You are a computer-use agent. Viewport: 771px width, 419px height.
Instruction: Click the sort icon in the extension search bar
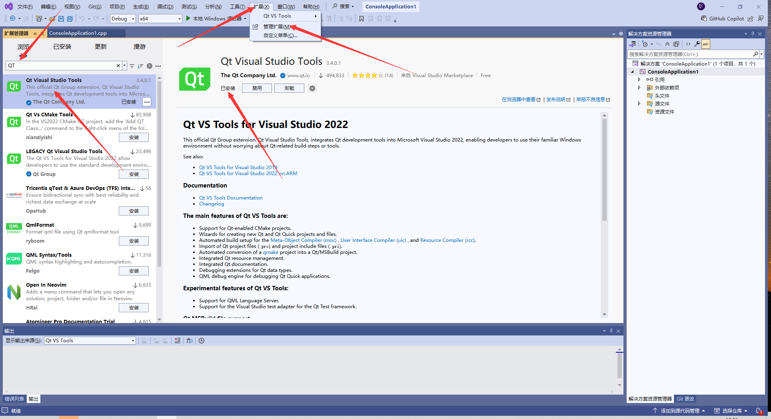point(140,66)
